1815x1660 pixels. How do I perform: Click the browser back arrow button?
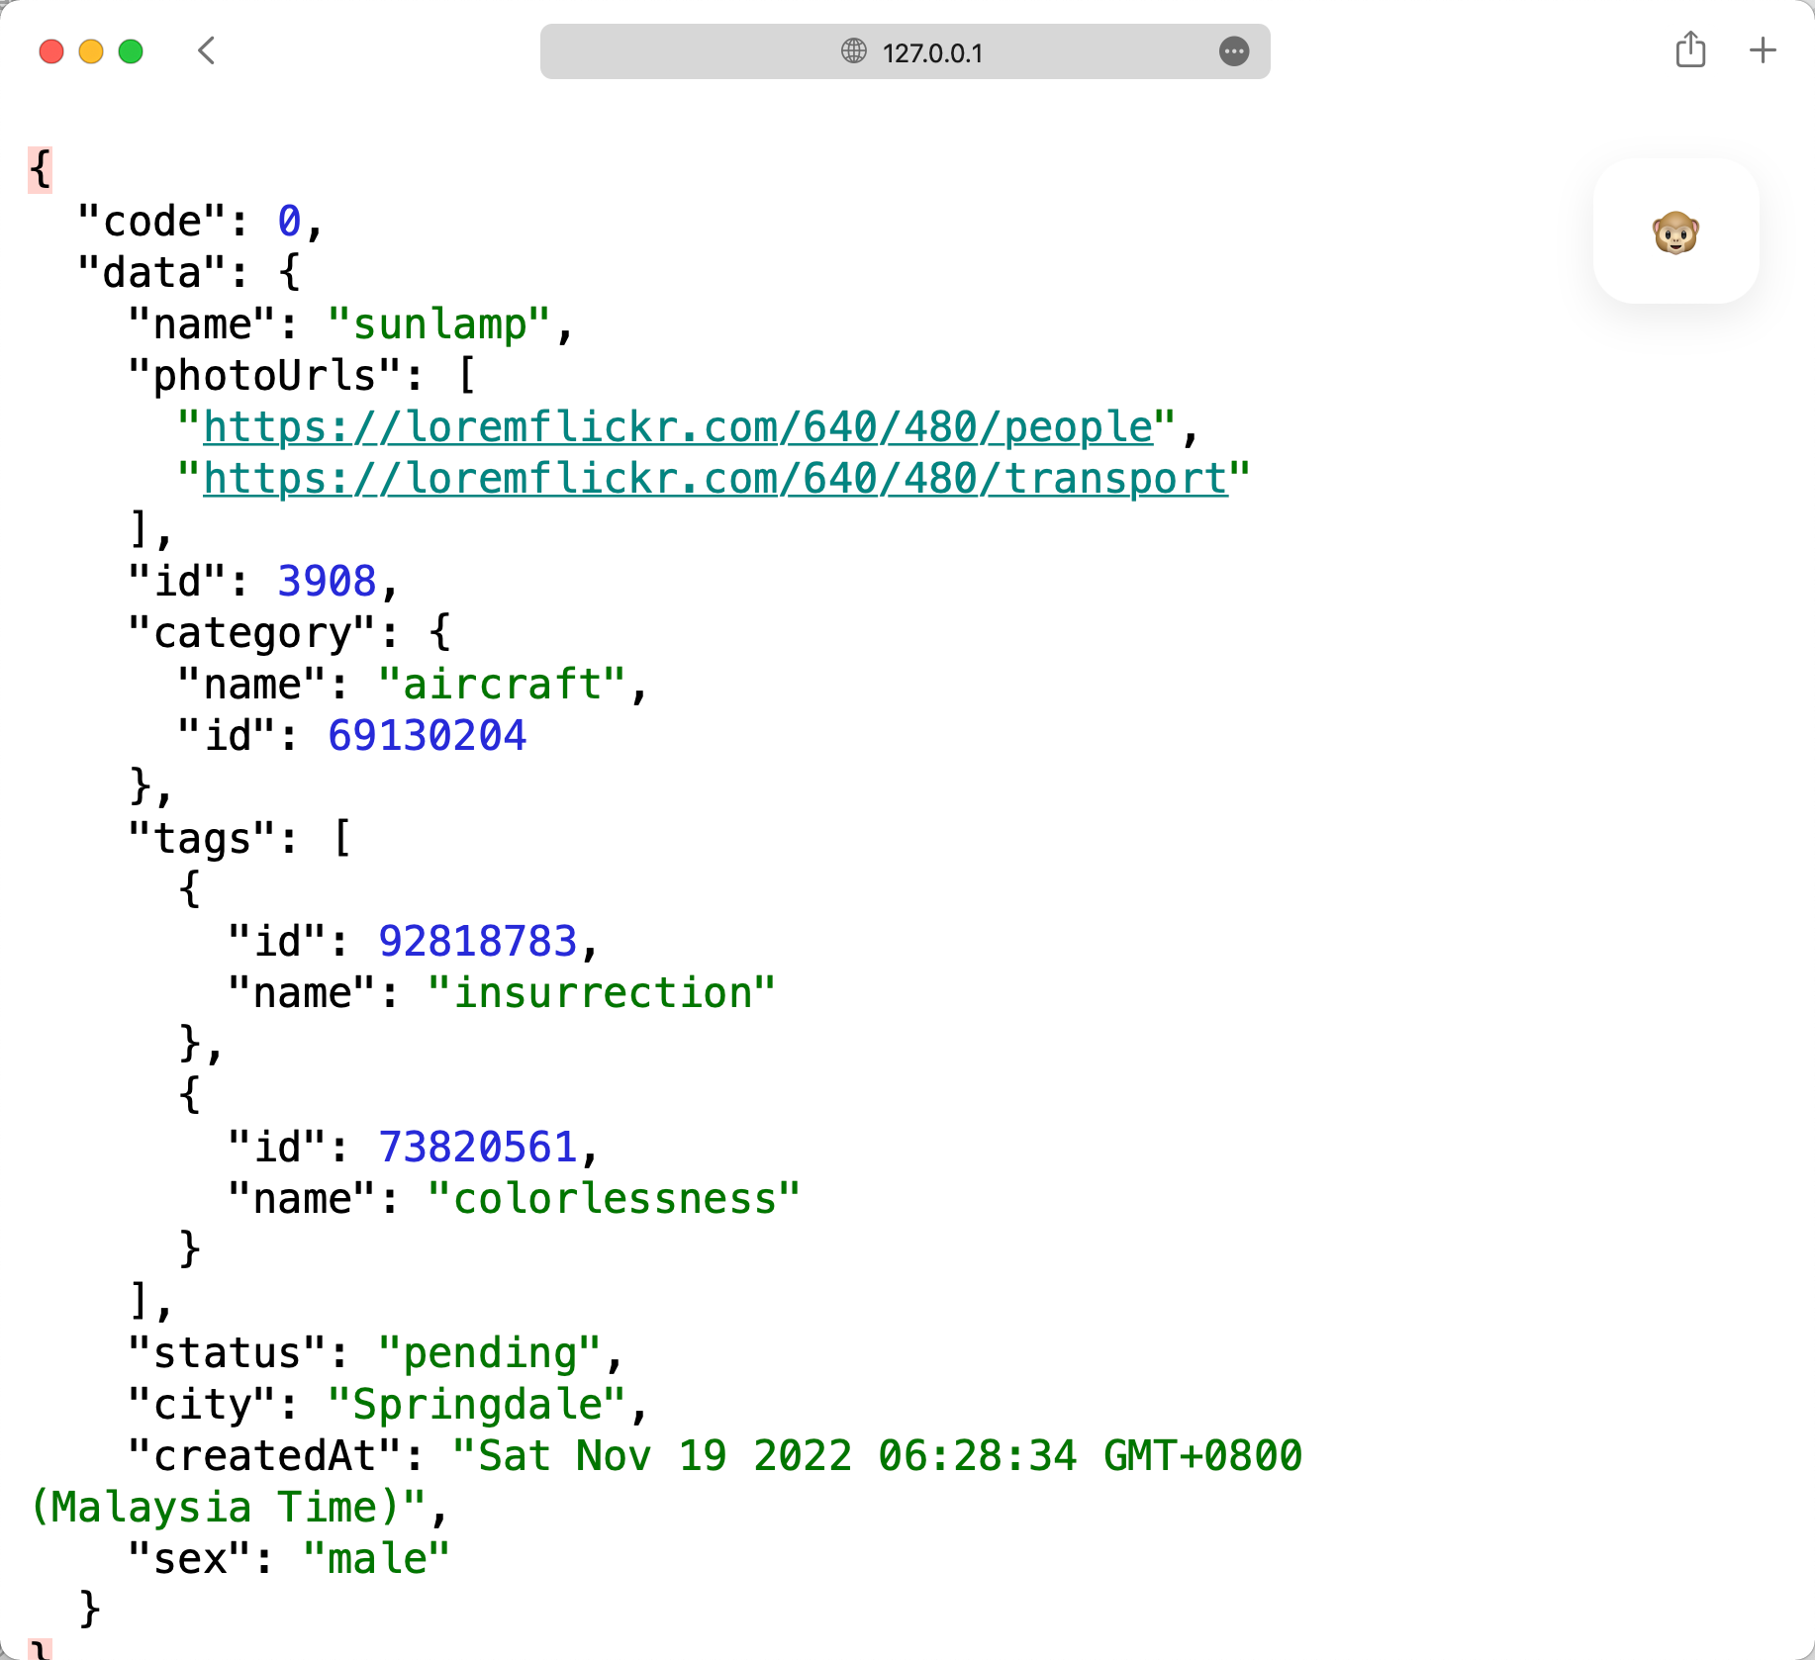click(x=206, y=50)
